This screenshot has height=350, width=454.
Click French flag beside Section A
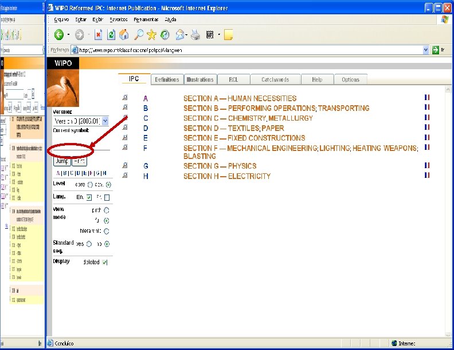427,98
